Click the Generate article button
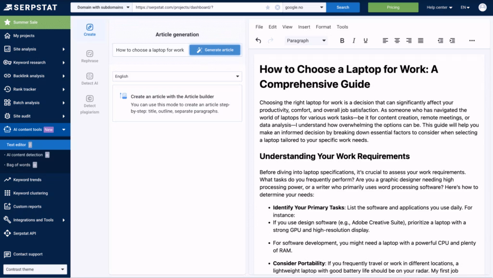Viewport: 493px width, 278px height. click(215, 50)
